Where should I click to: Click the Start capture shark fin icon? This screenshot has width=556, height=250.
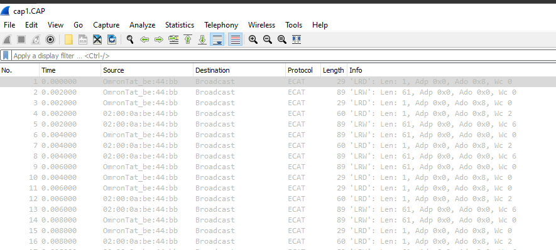click(7, 39)
